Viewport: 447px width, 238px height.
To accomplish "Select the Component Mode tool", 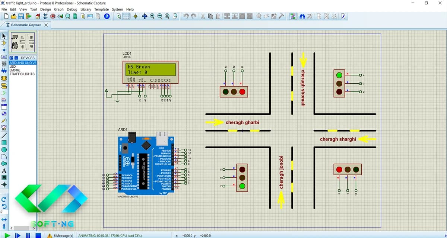I will [x=4, y=43].
